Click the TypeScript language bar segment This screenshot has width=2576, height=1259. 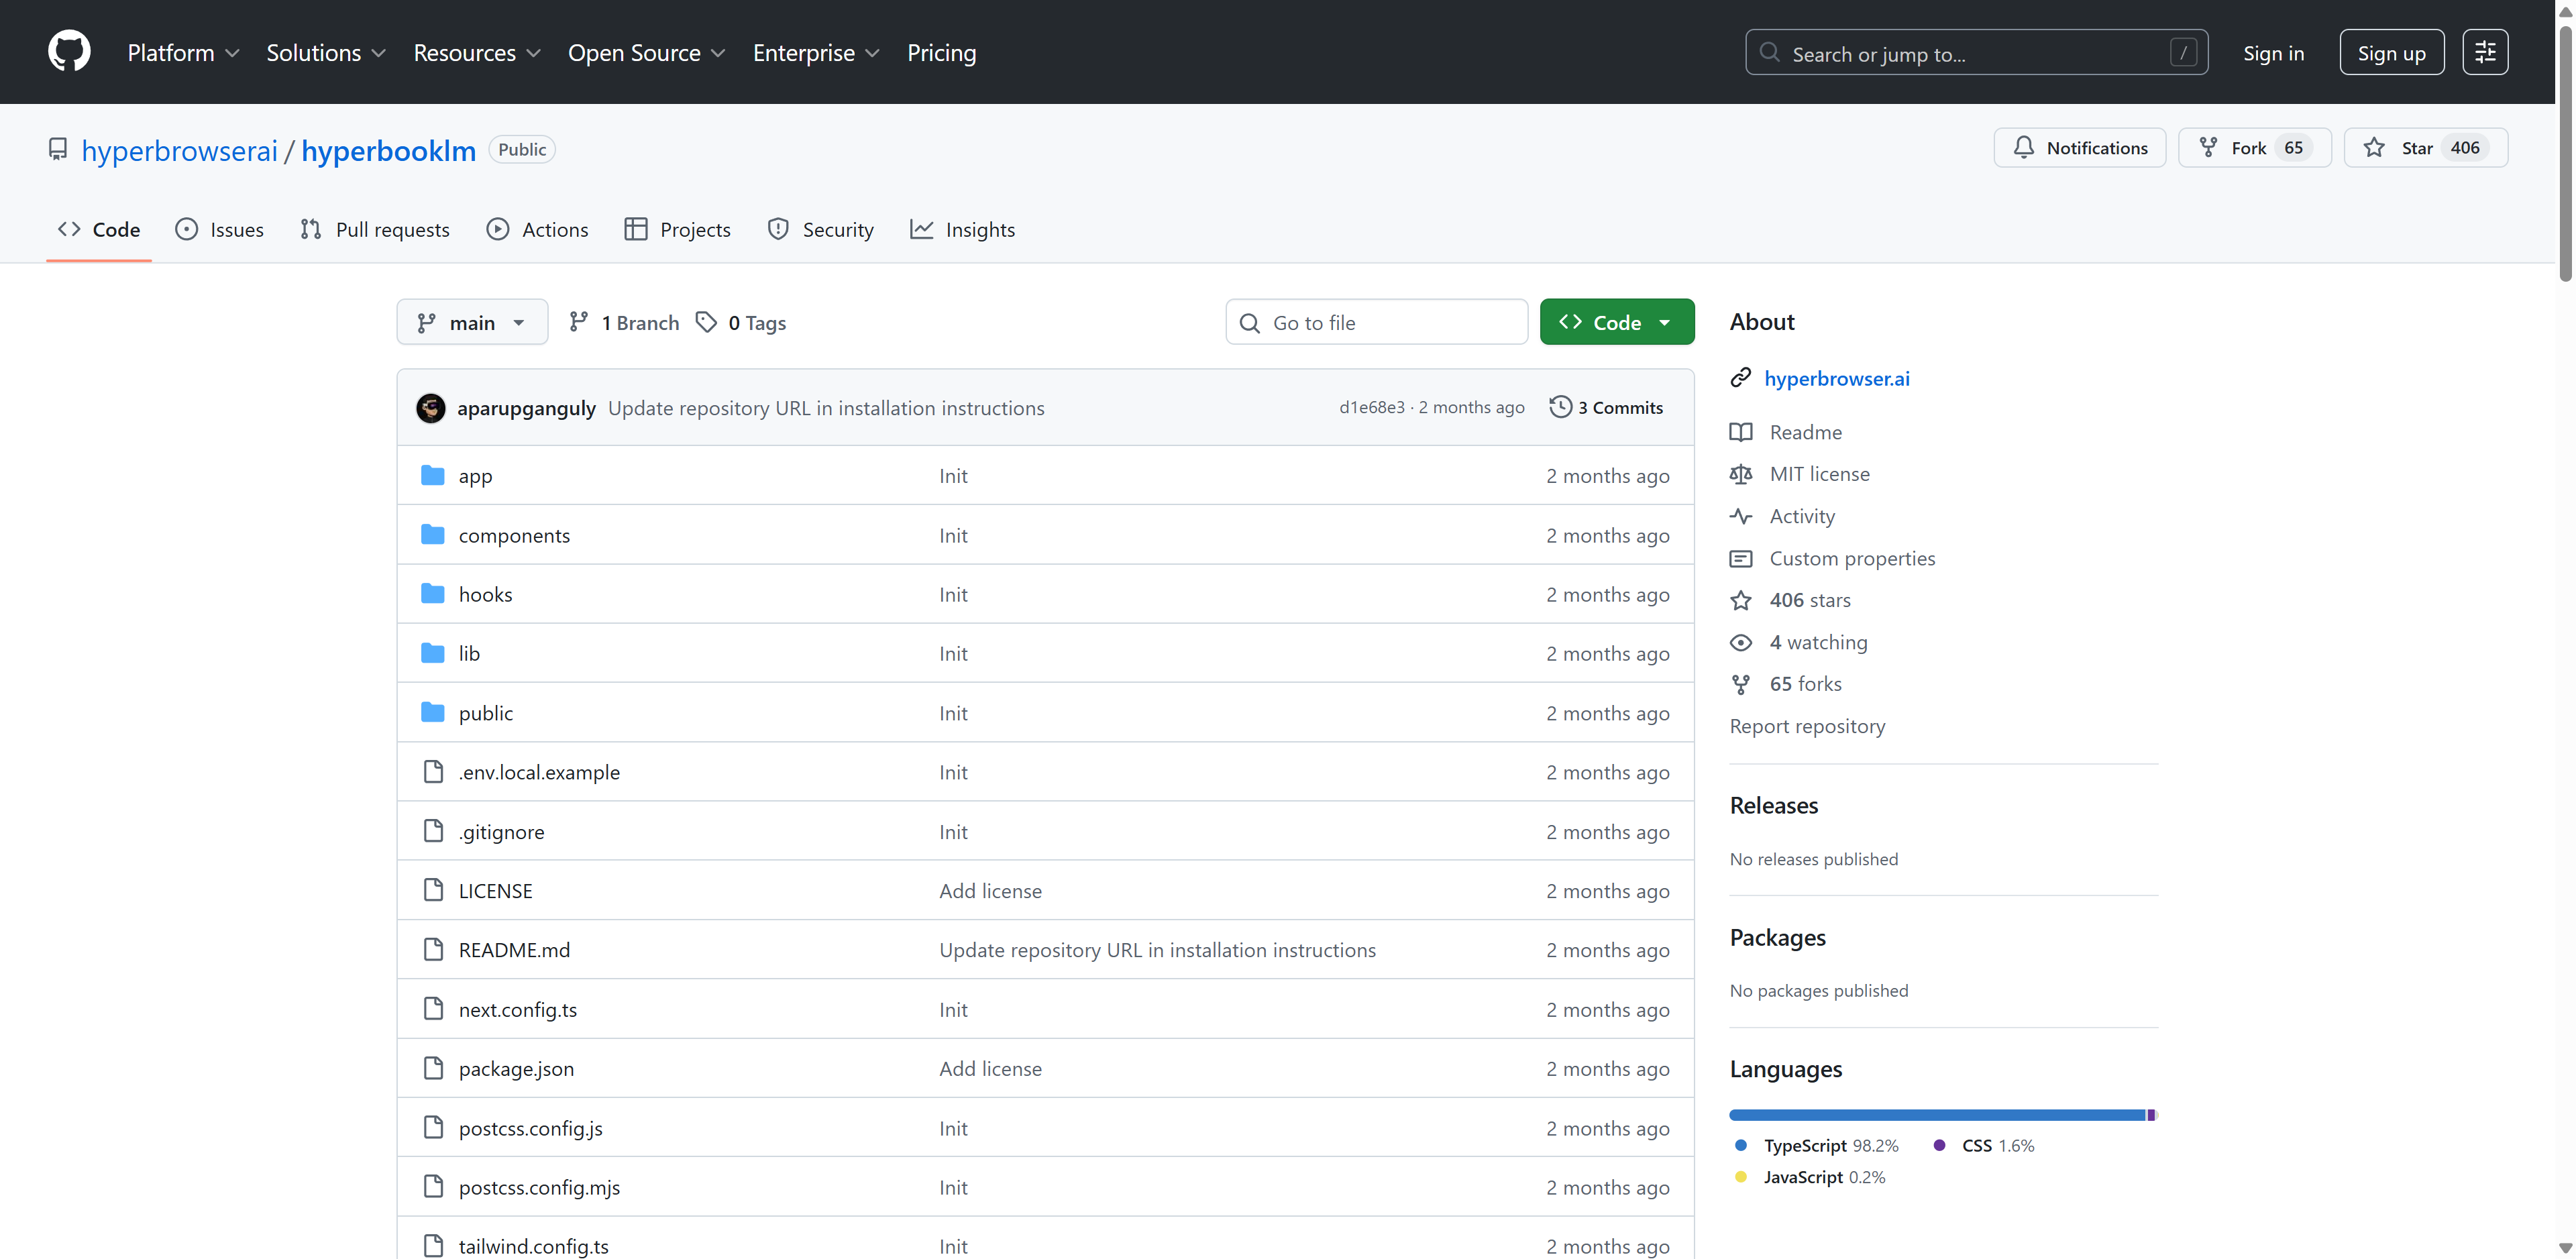point(1936,1115)
